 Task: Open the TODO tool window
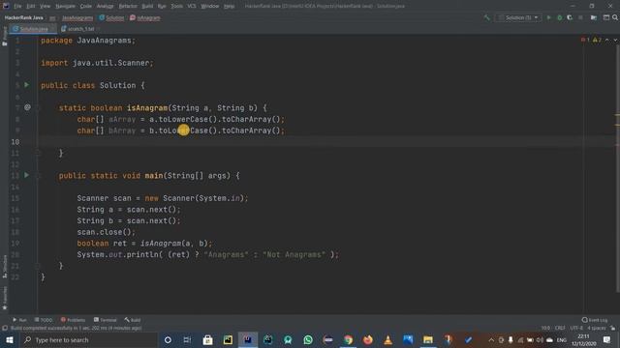43,320
